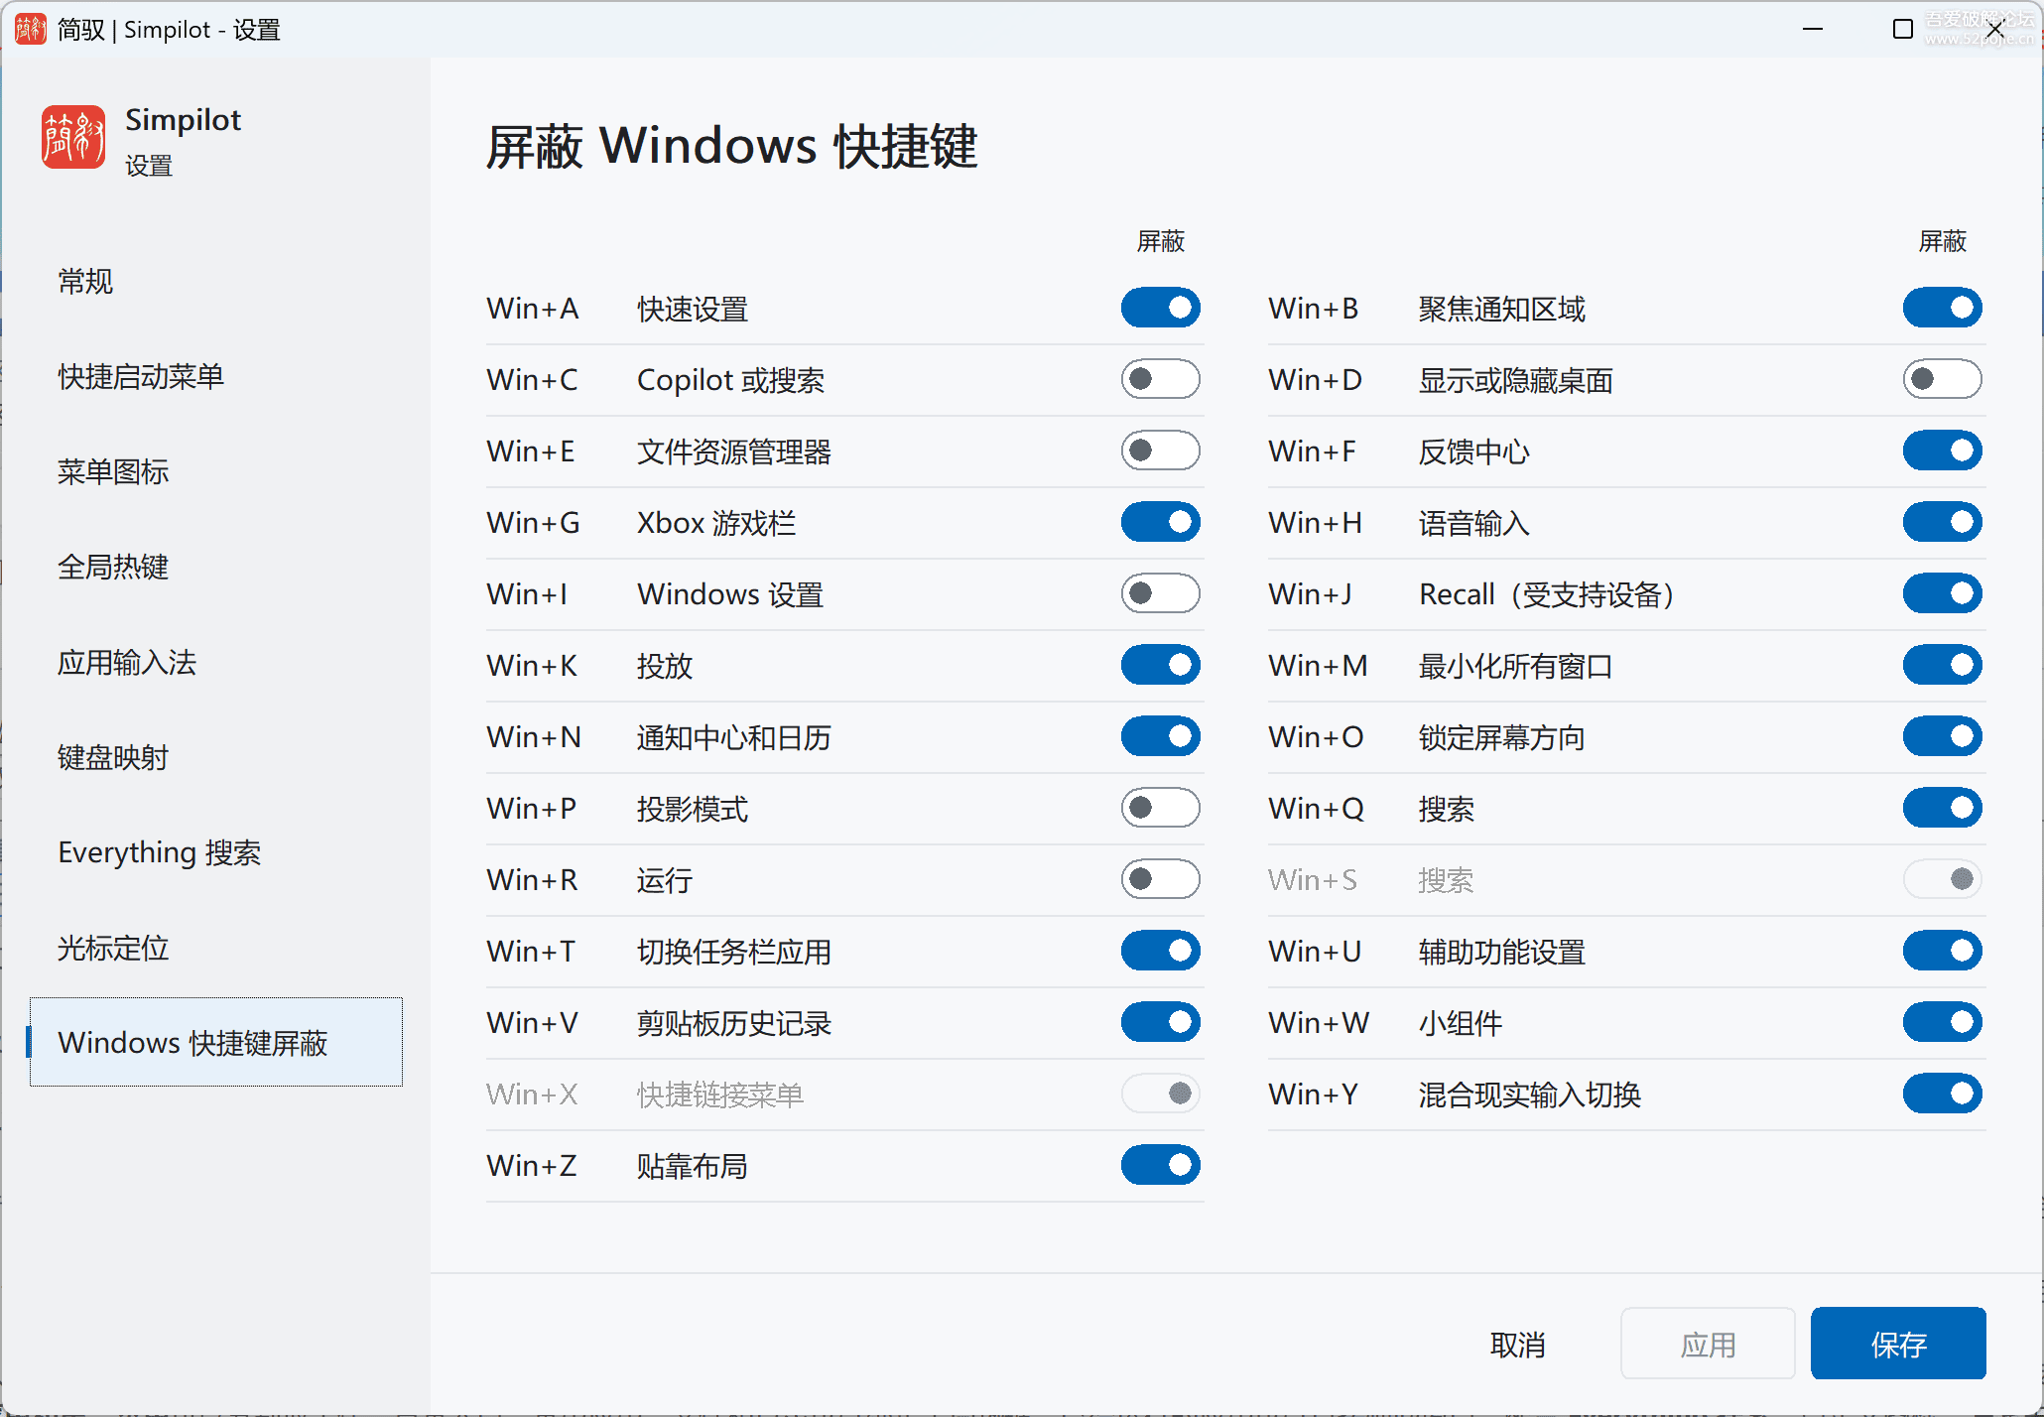Toggle the Win+U 辅助功能设置 switch
Image resolution: width=2044 pixels, height=1417 pixels.
pos(1942,951)
